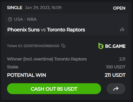Open the USA category link

(18, 19)
